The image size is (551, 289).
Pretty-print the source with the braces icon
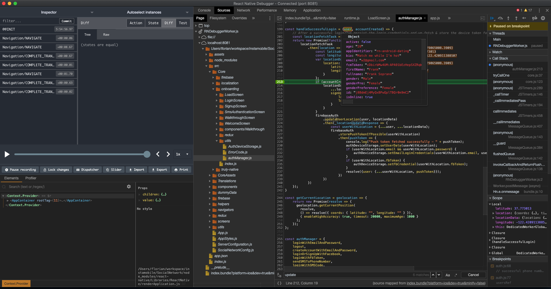click(279, 283)
